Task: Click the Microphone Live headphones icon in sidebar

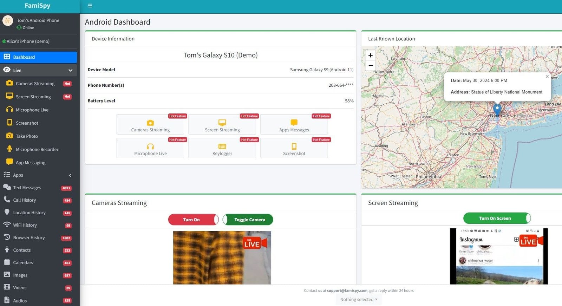Action: click(x=9, y=109)
